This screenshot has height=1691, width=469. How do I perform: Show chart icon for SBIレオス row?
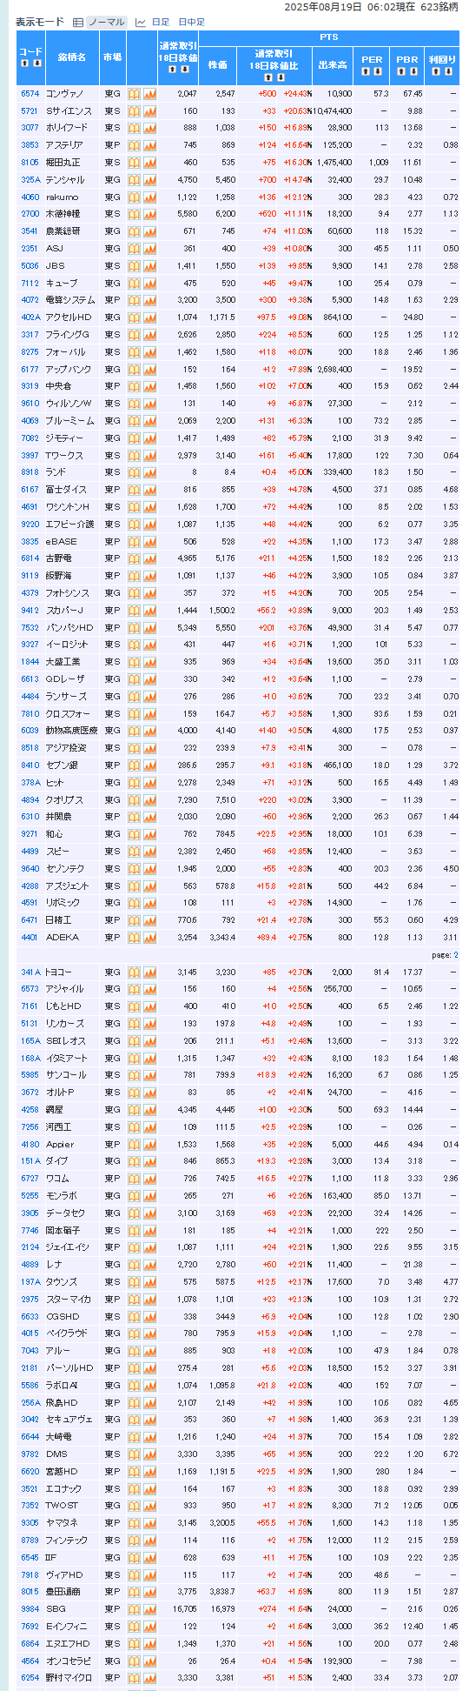[x=149, y=1041]
